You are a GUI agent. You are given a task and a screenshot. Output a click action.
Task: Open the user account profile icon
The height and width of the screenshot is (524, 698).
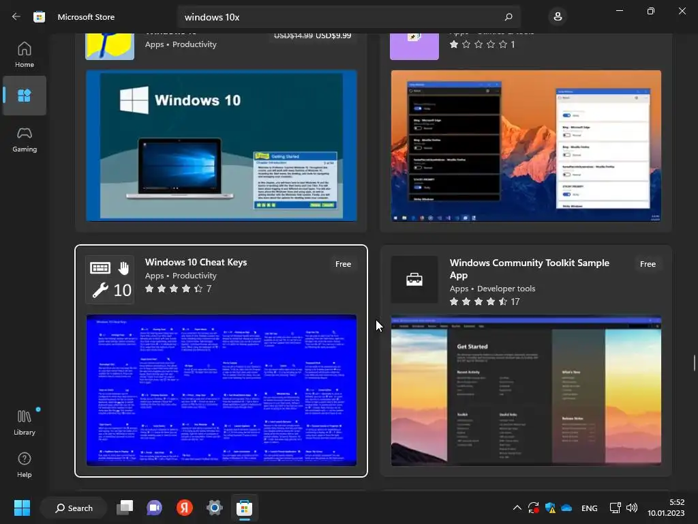tap(558, 17)
